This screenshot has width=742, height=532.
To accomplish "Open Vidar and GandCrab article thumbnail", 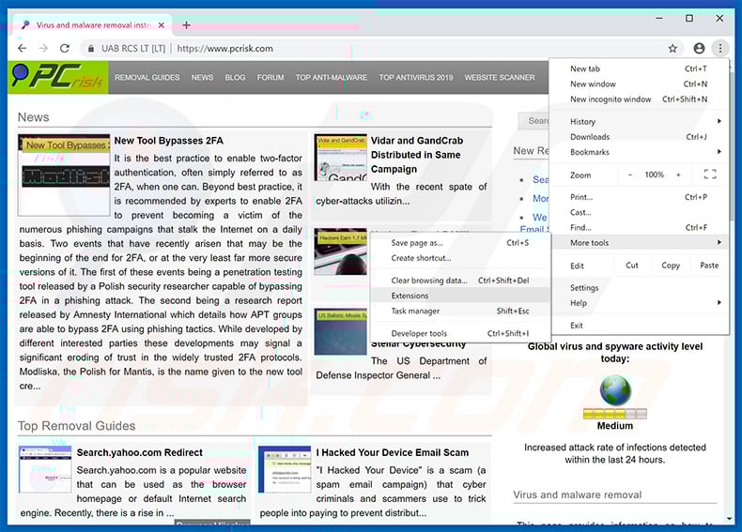I will [341, 158].
